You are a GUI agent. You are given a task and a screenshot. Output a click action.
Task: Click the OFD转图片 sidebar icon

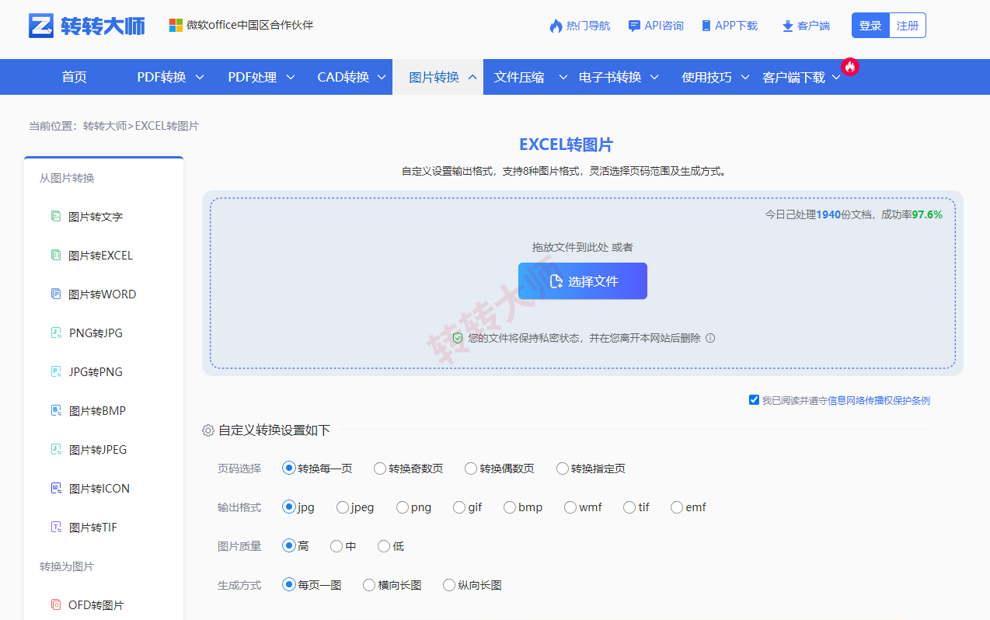(56, 604)
